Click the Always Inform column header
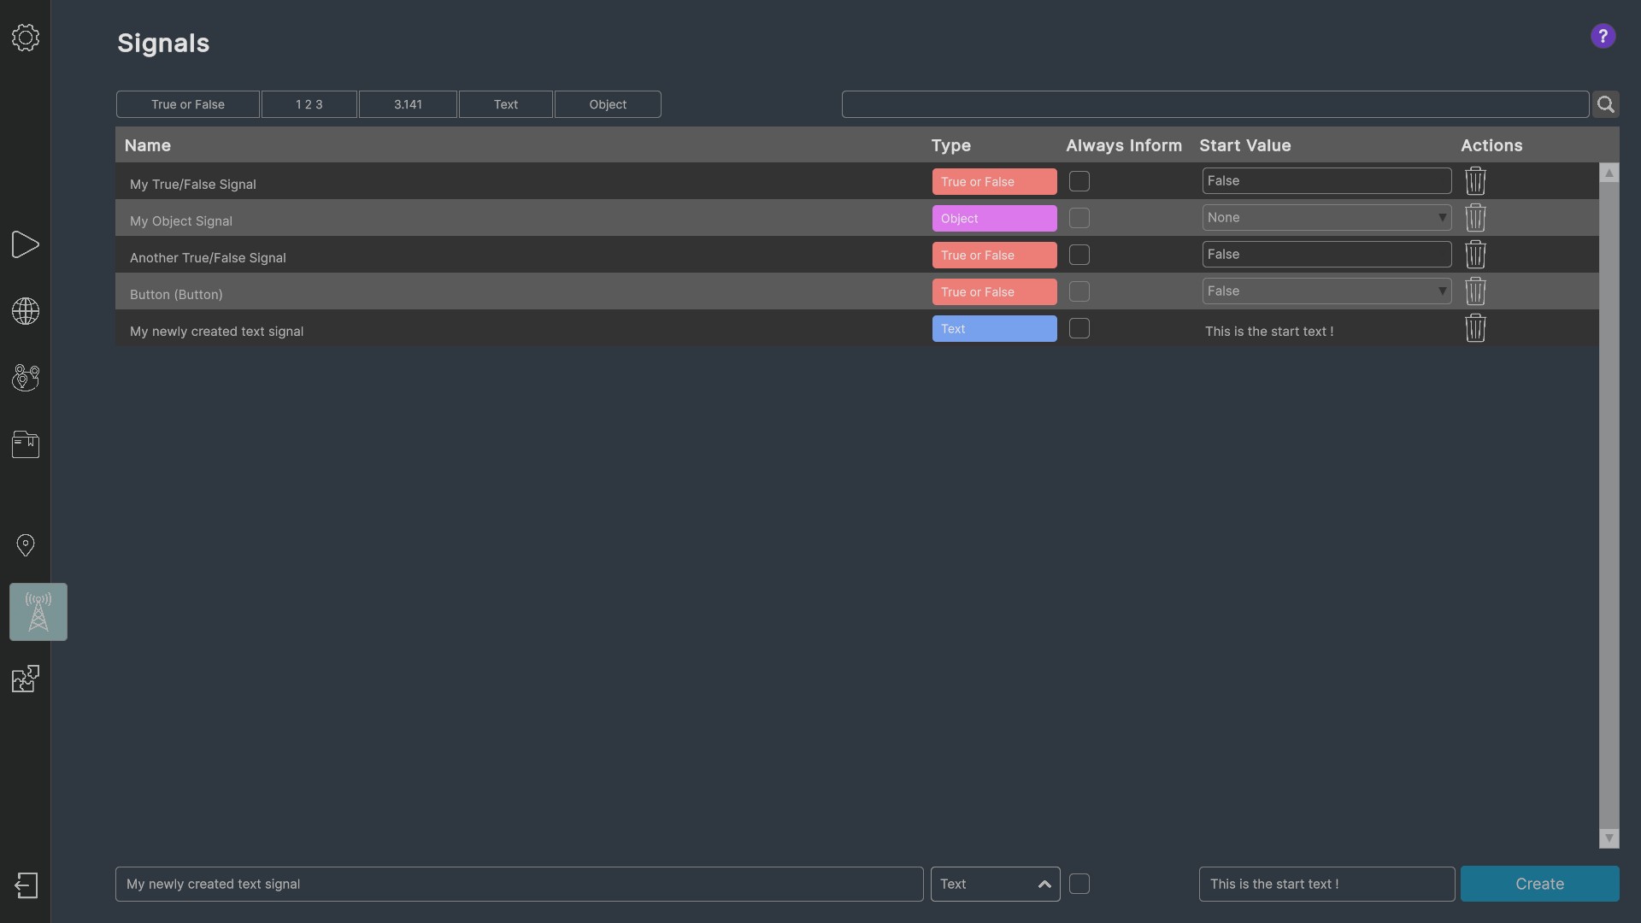This screenshot has height=923, width=1641. pos(1124,145)
